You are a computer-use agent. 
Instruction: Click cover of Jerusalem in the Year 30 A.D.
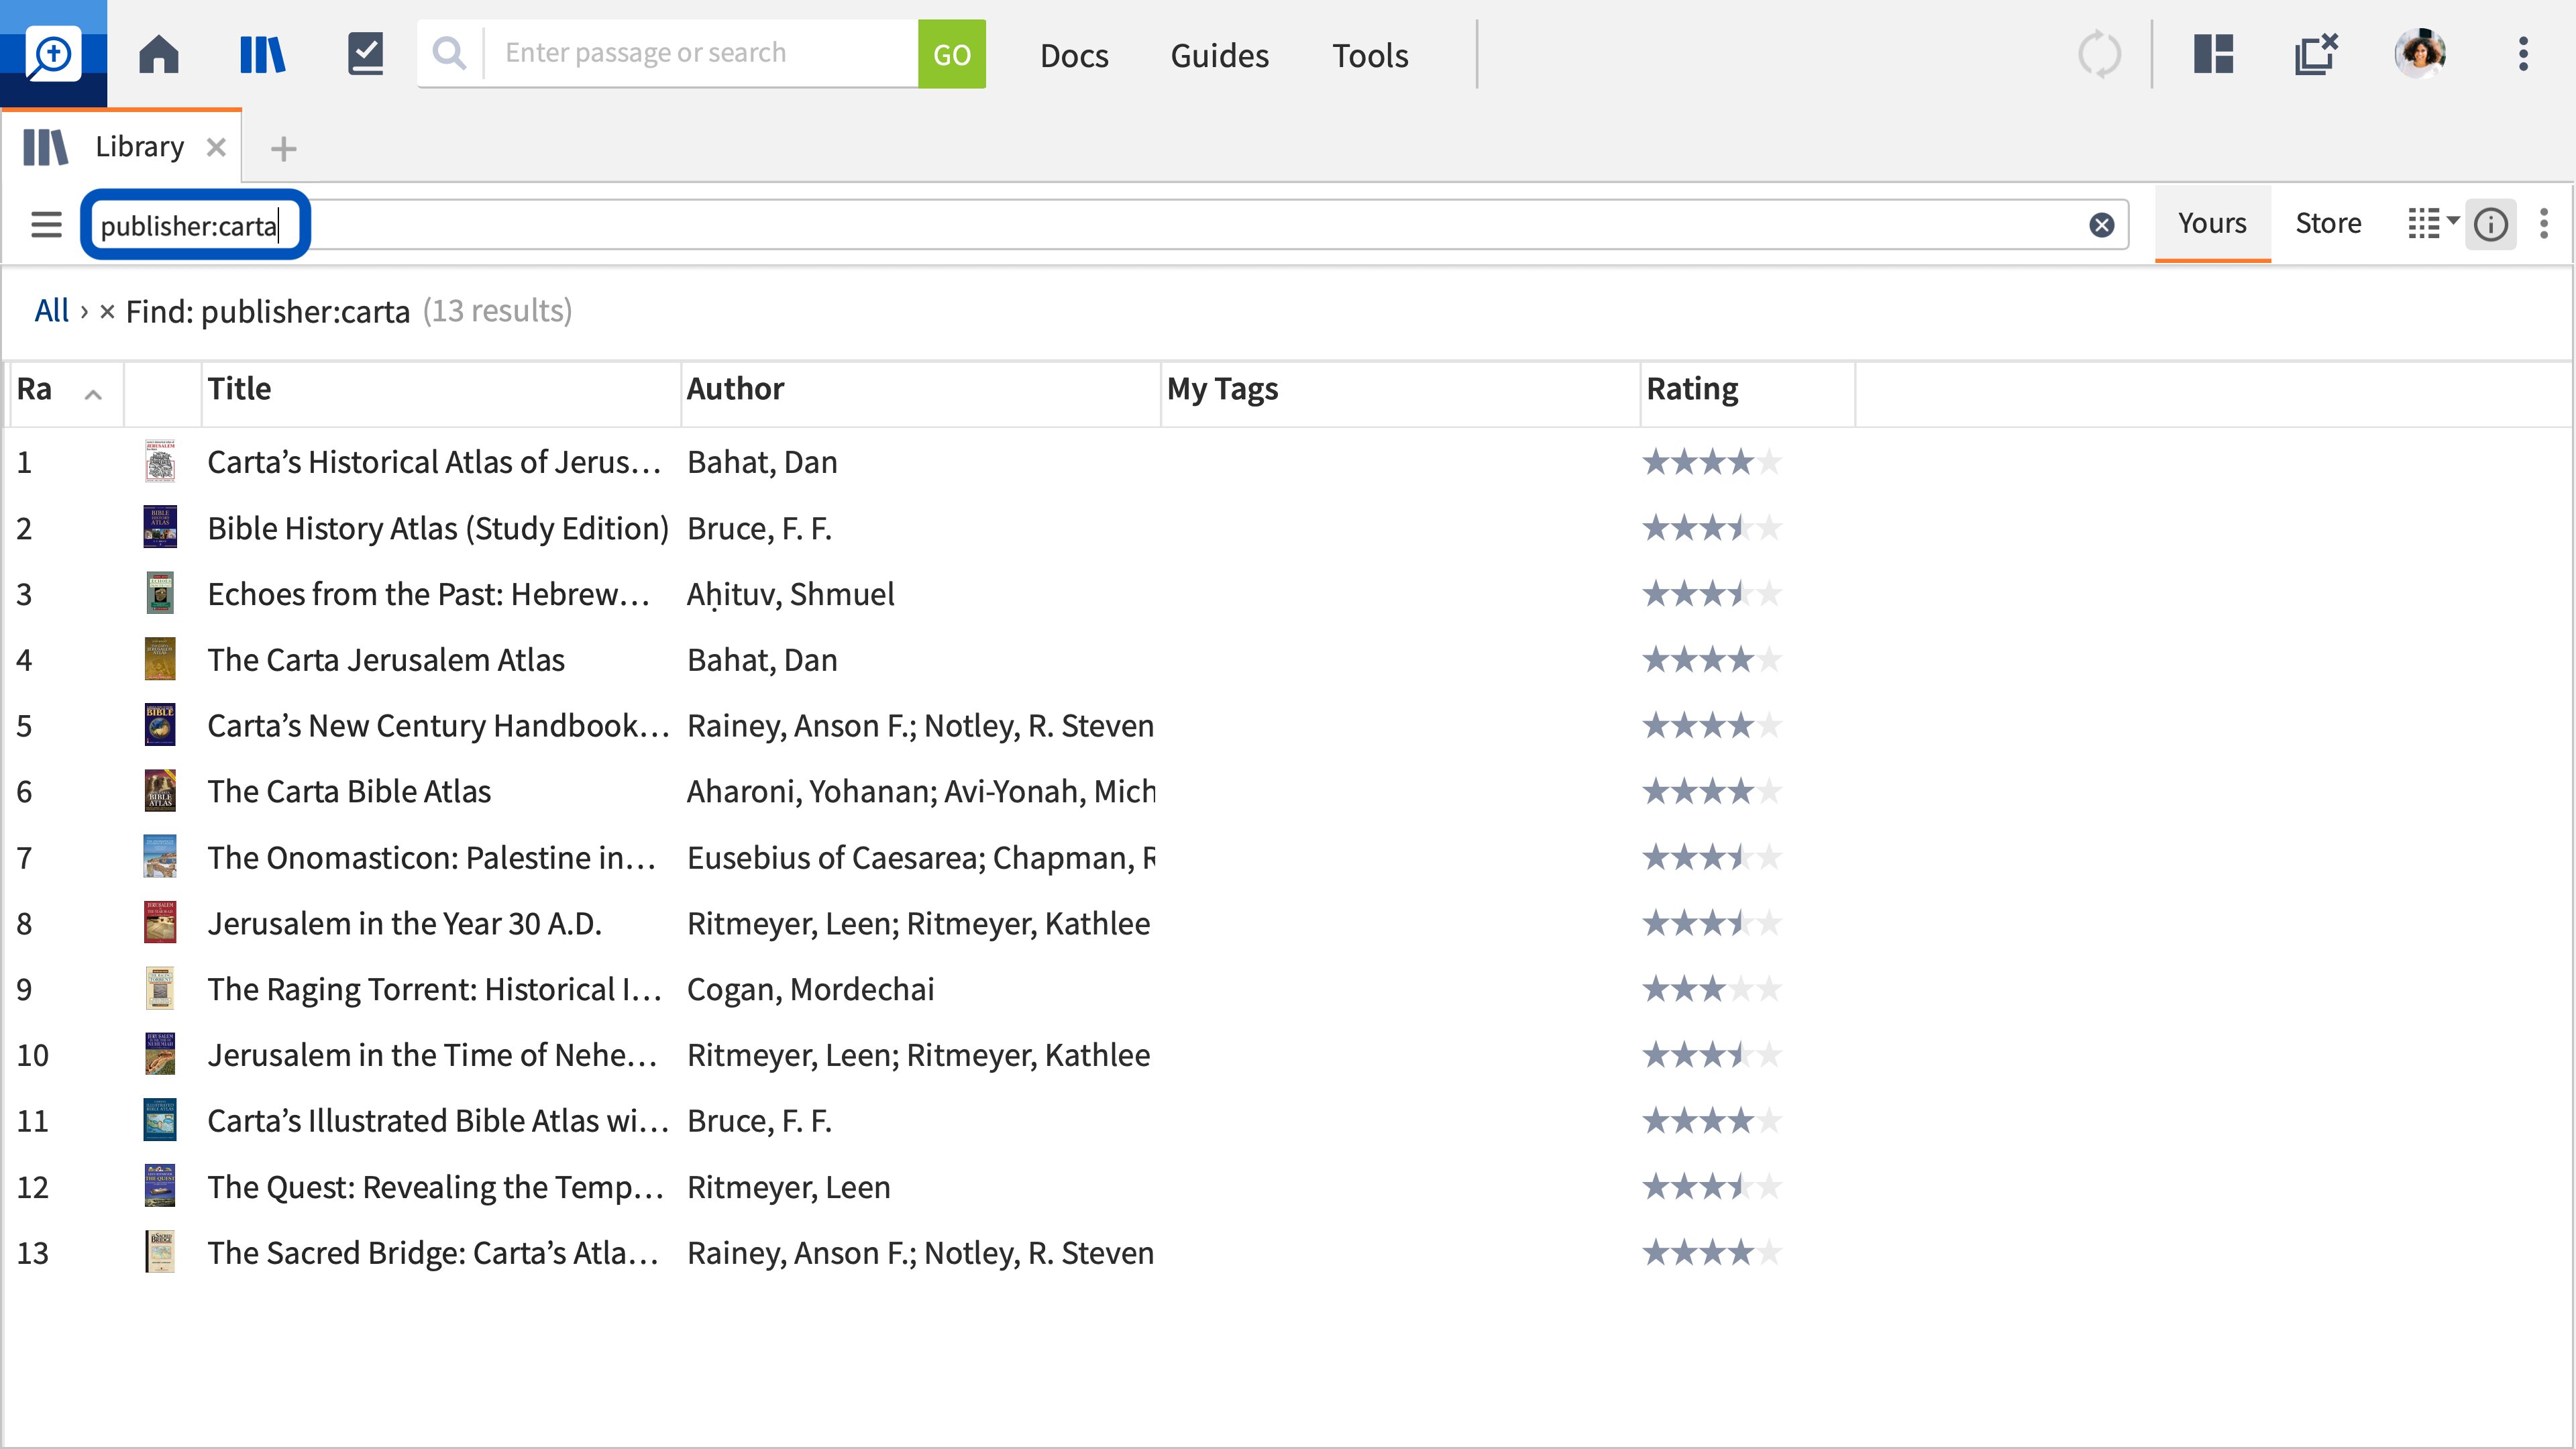click(x=160, y=923)
